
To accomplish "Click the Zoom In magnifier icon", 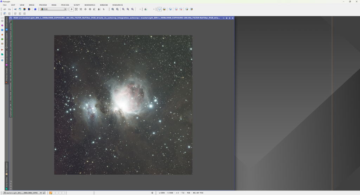I will tap(112, 9).
